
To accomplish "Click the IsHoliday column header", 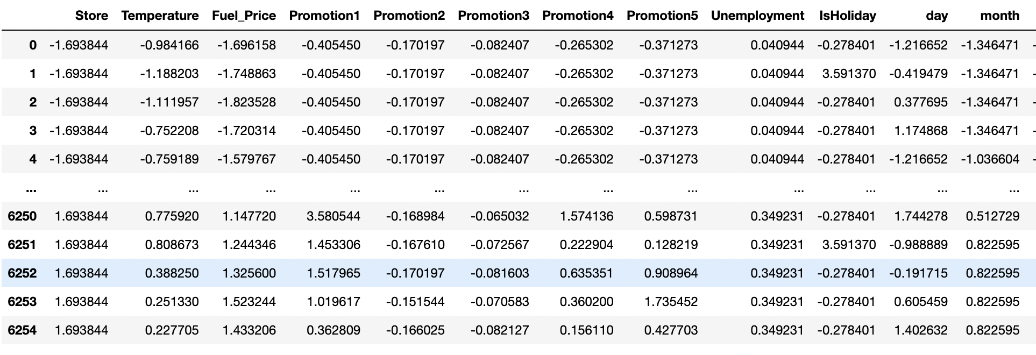I will (x=847, y=16).
